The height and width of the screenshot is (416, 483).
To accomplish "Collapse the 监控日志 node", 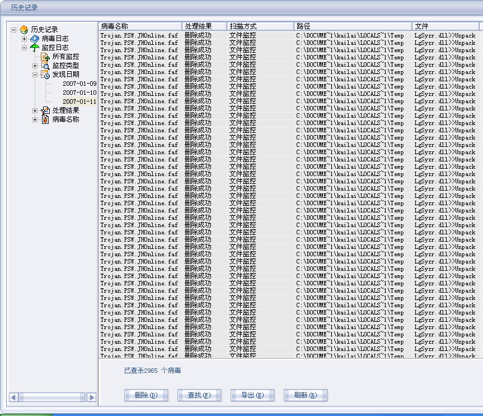I will click(x=24, y=48).
